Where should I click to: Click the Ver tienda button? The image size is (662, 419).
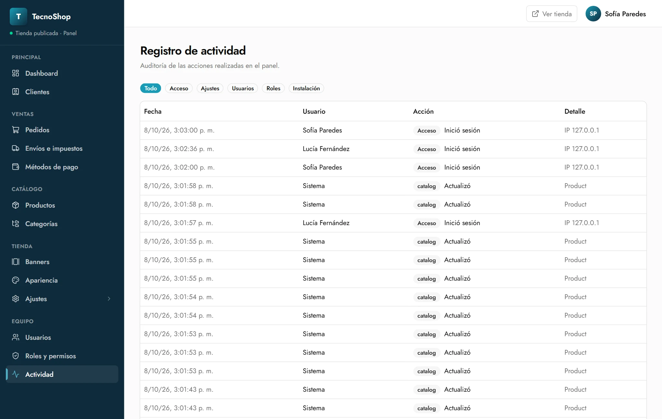pyautogui.click(x=552, y=14)
